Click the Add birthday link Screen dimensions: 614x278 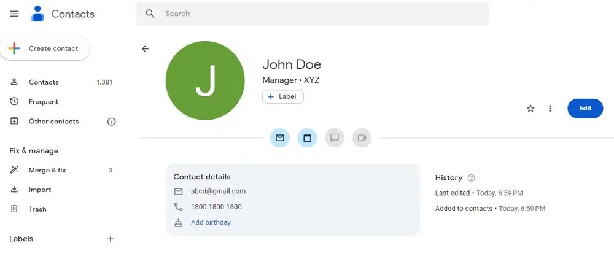click(x=211, y=223)
